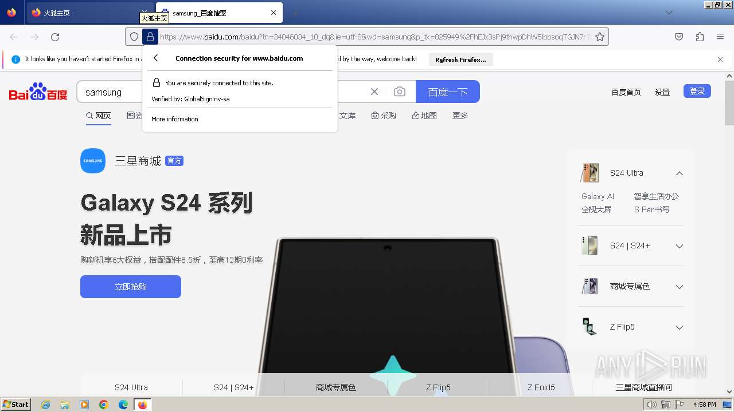Select the S24 Ultra bottom tab
The height and width of the screenshot is (412, 734).
(x=131, y=387)
